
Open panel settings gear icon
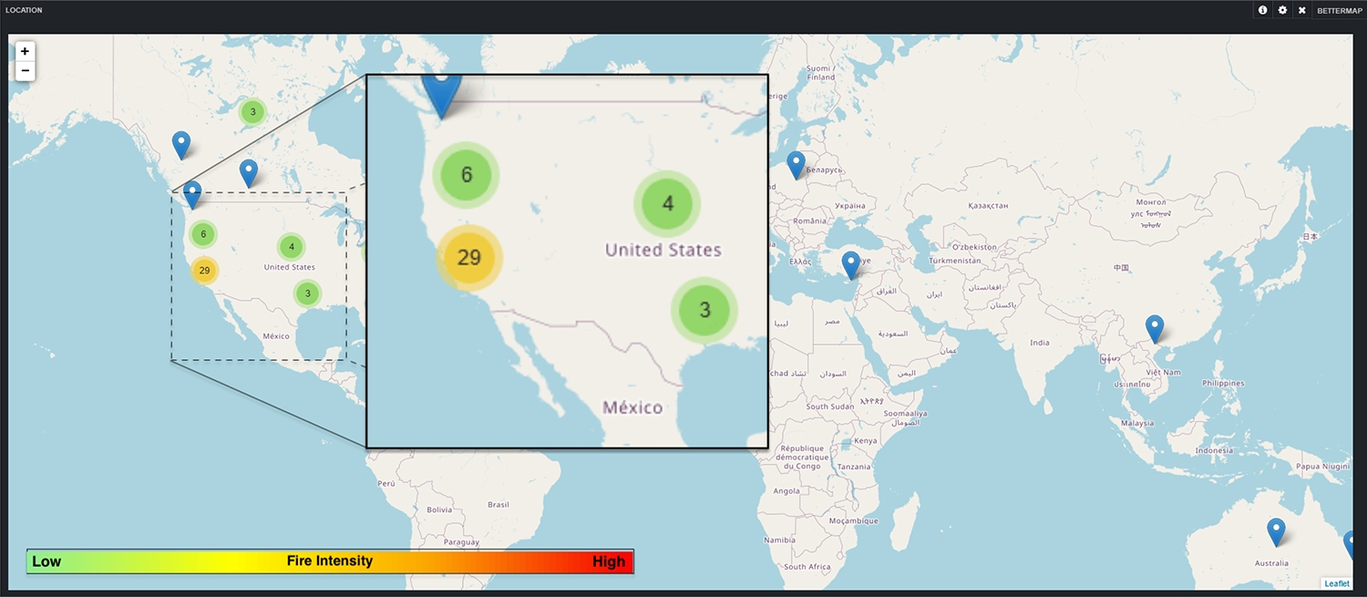(1282, 10)
